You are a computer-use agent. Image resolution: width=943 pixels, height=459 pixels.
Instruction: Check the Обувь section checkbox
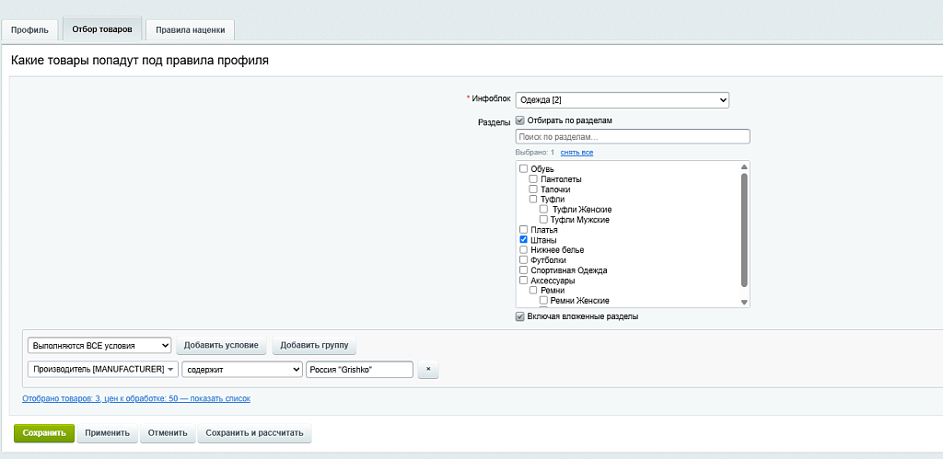coord(523,169)
